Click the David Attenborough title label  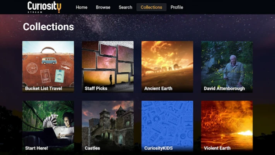224,88
